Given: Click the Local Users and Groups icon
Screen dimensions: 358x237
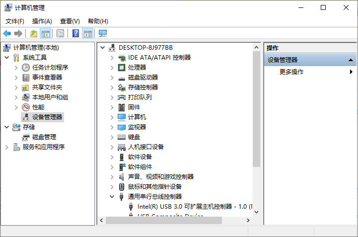Looking at the screenshot, I should click(26, 97).
